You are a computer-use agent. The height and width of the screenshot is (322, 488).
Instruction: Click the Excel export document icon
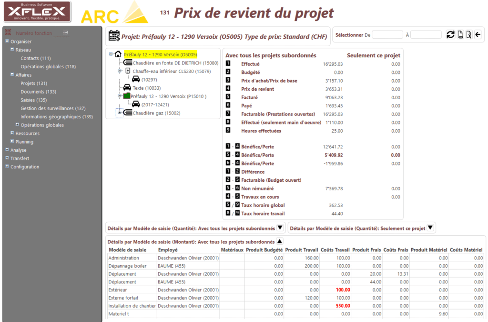click(469, 34)
